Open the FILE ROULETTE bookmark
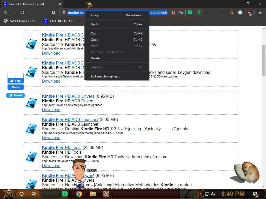Viewport: 266px width, 199px height. (x=59, y=21)
